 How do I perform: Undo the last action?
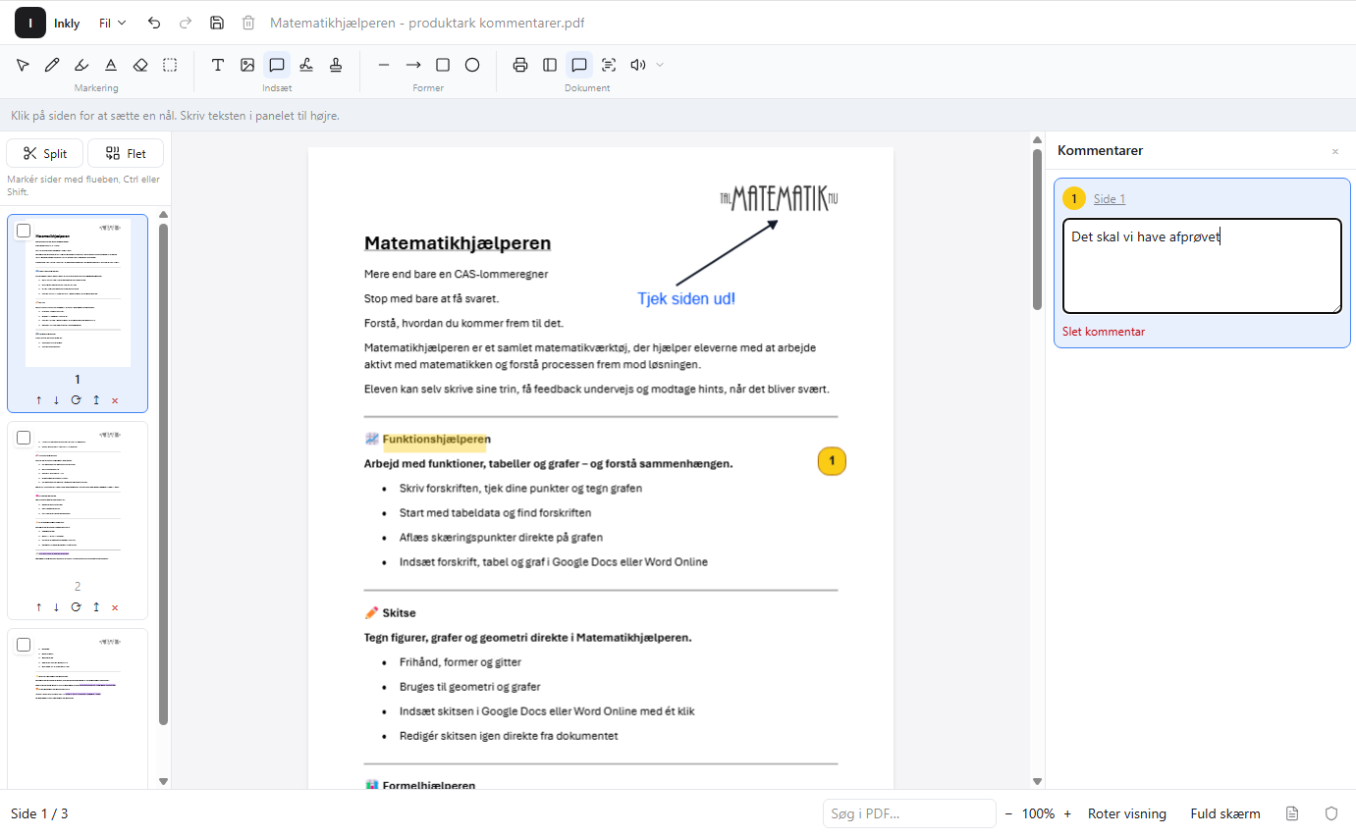coord(154,23)
